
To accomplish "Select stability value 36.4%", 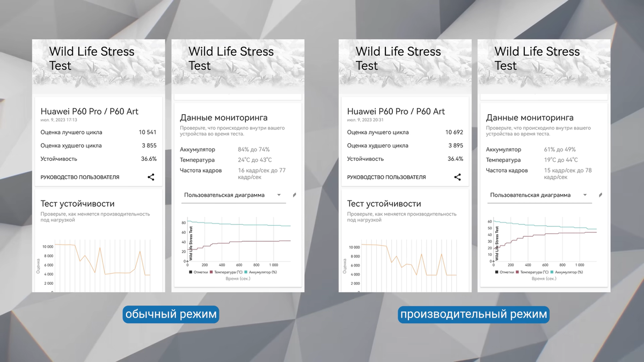I will (455, 159).
